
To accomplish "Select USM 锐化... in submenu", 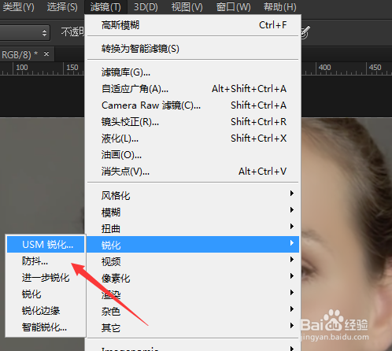I will [46, 244].
